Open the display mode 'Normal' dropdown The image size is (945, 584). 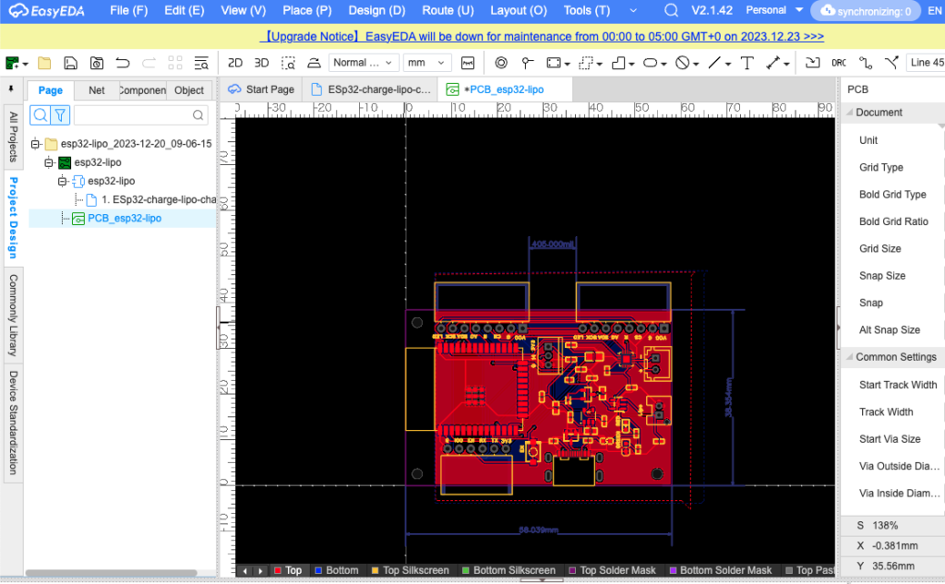363,63
